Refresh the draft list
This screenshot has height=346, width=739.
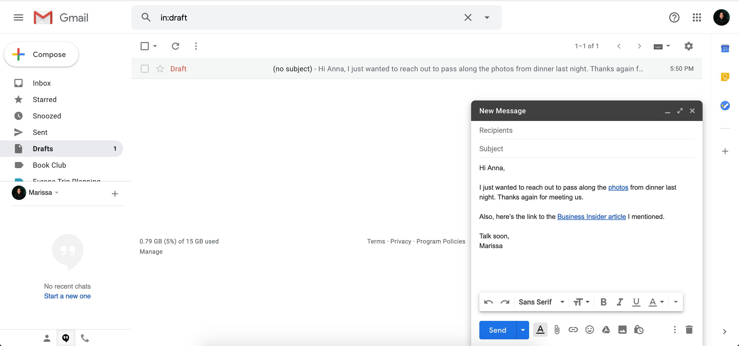point(175,46)
